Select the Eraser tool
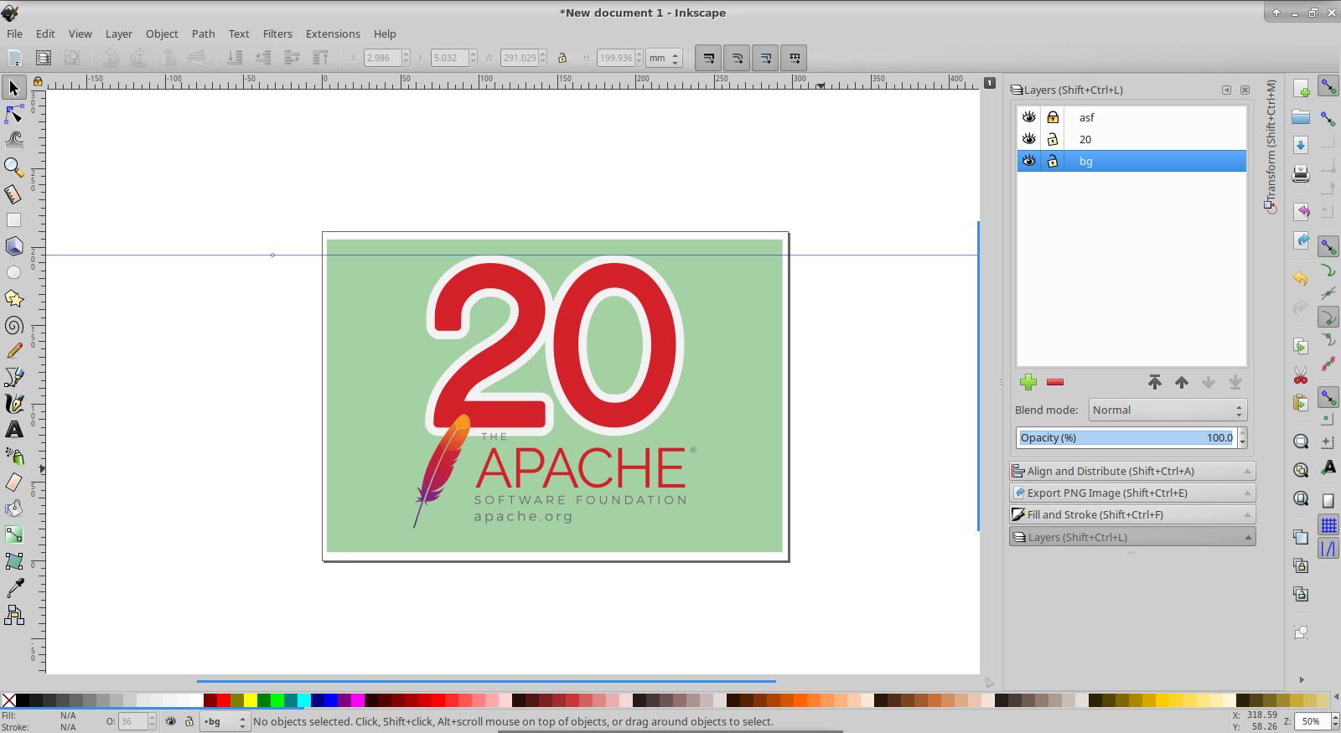The height and width of the screenshot is (733, 1341). pos(14,482)
